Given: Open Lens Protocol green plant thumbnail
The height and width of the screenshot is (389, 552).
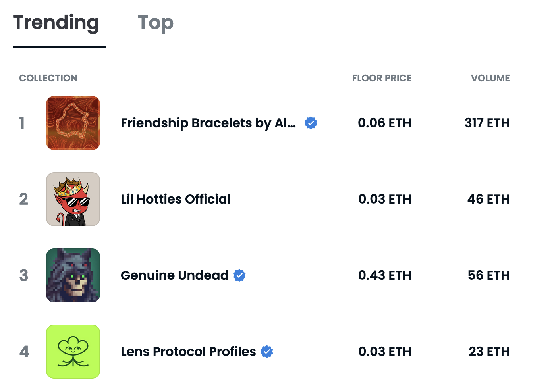Looking at the screenshot, I should [73, 352].
